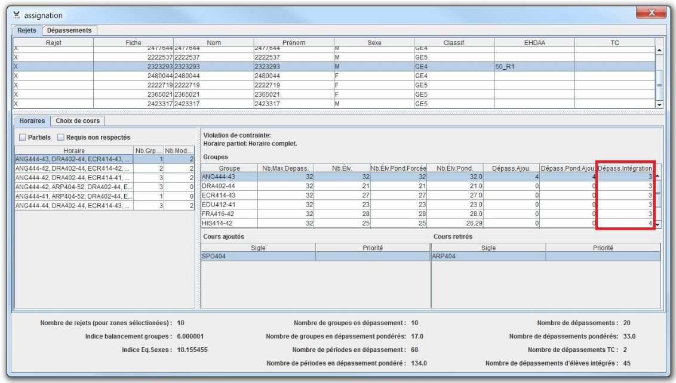Sort rejects by the Fiche column

click(133, 42)
